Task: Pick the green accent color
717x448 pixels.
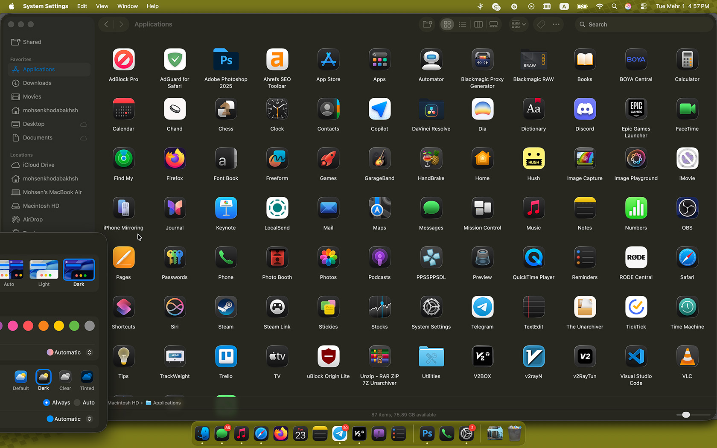Action: tap(74, 326)
